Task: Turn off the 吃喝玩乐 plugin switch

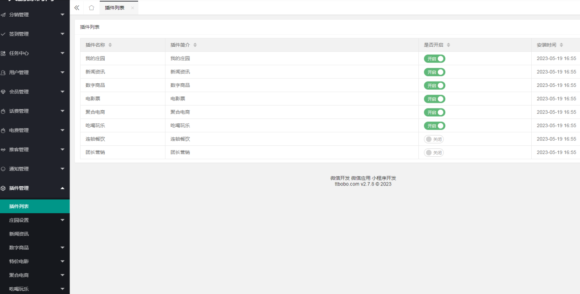Action: point(435,126)
